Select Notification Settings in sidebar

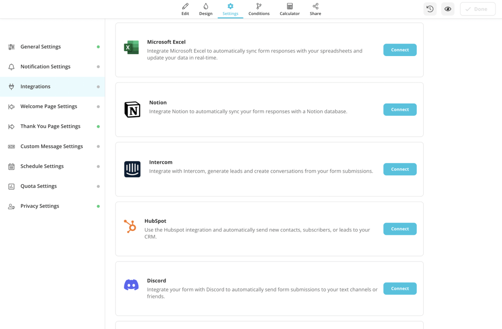point(45,67)
